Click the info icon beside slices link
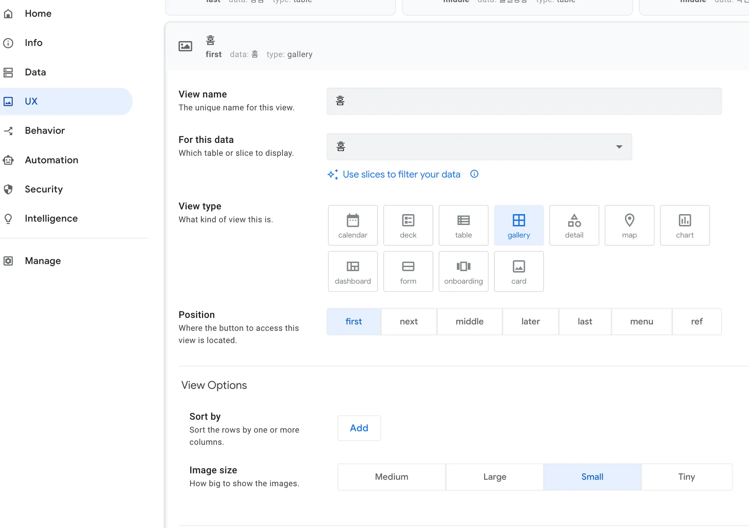Image resolution: width=749 pixels, height=528 pixels. (474, 174)
